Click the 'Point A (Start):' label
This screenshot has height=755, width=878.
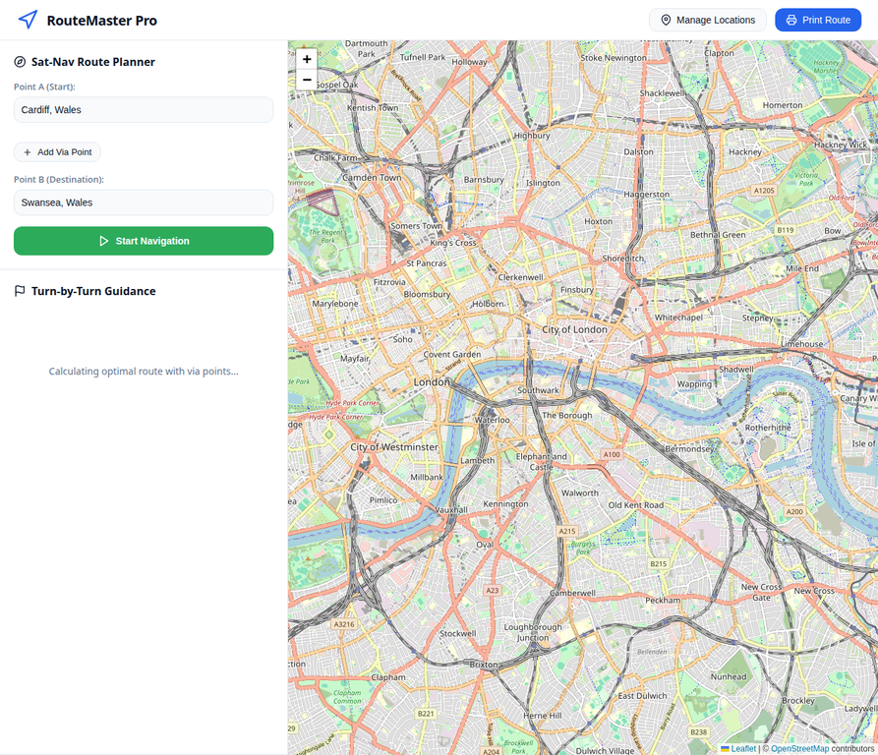pos(44,87)
